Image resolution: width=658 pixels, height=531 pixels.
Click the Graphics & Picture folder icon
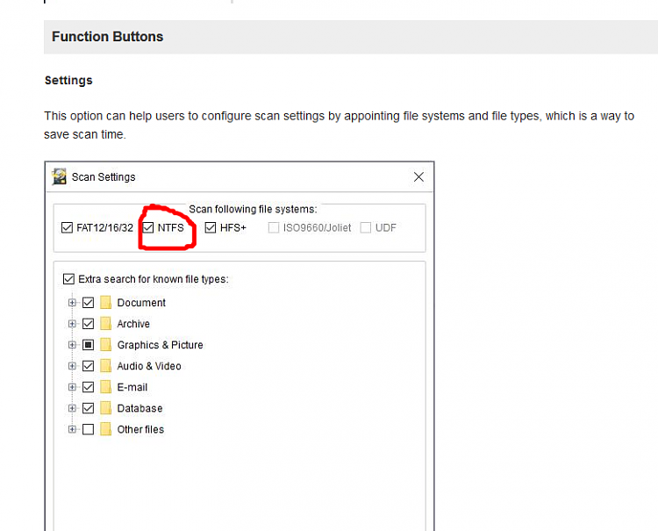106,345
